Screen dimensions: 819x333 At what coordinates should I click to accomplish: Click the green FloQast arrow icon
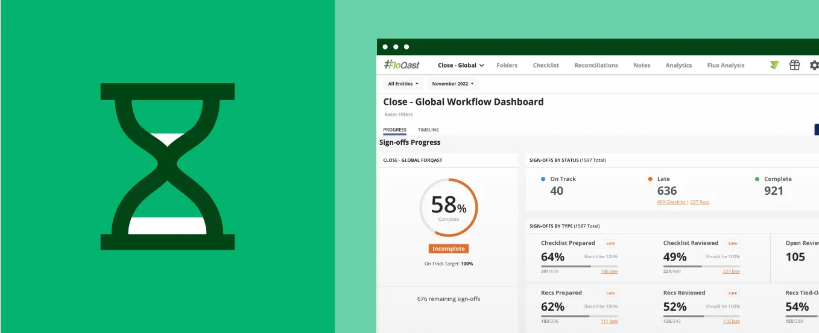coord(774,65)
